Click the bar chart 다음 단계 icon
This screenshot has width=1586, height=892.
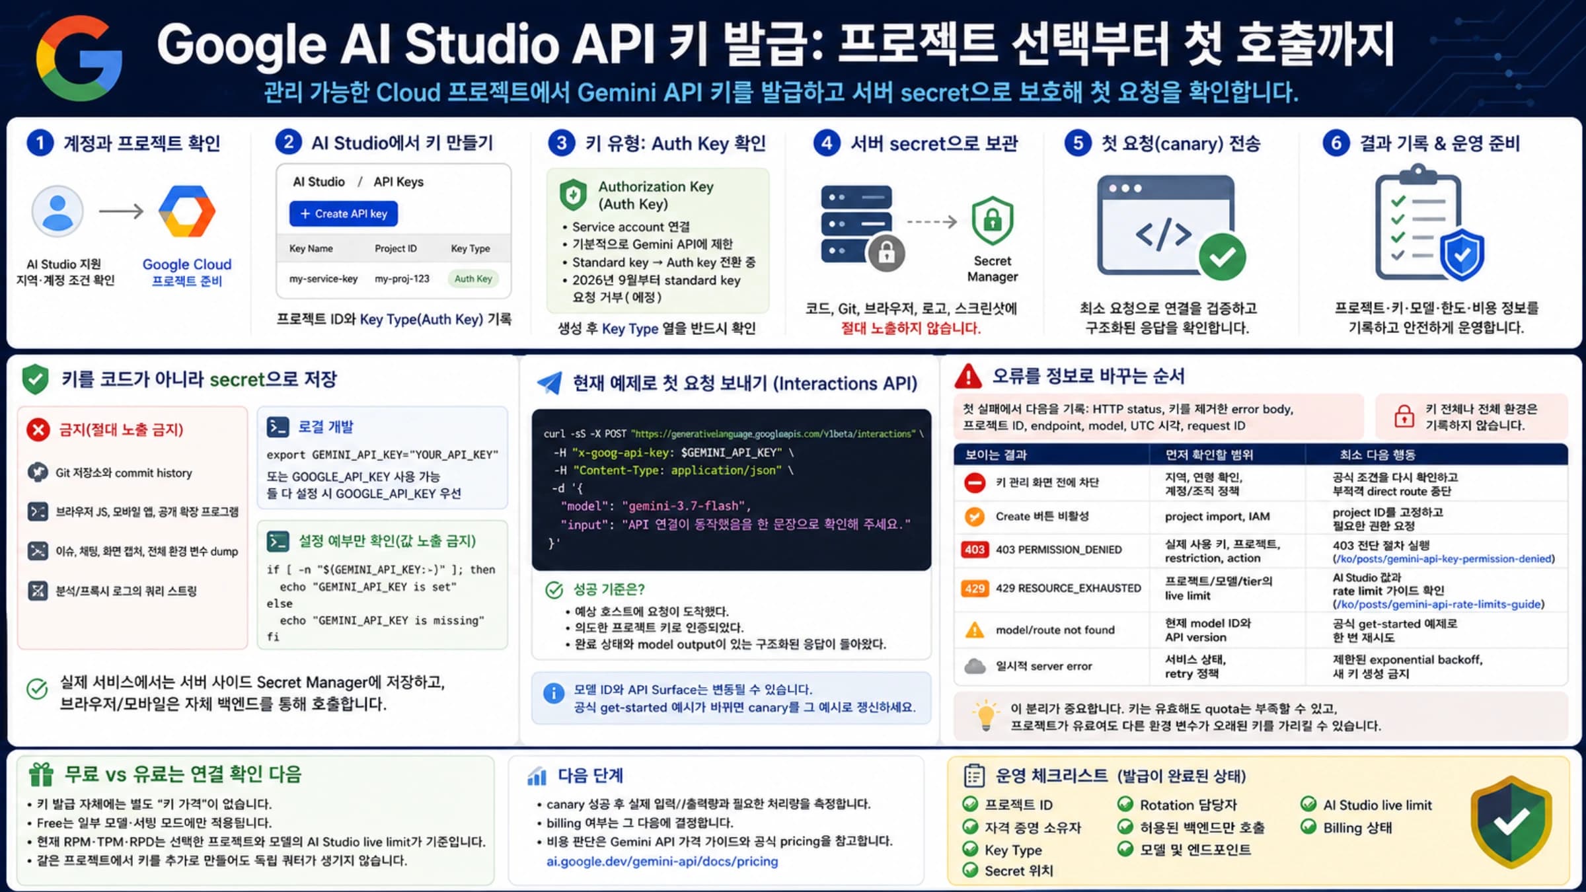[537, 776]
